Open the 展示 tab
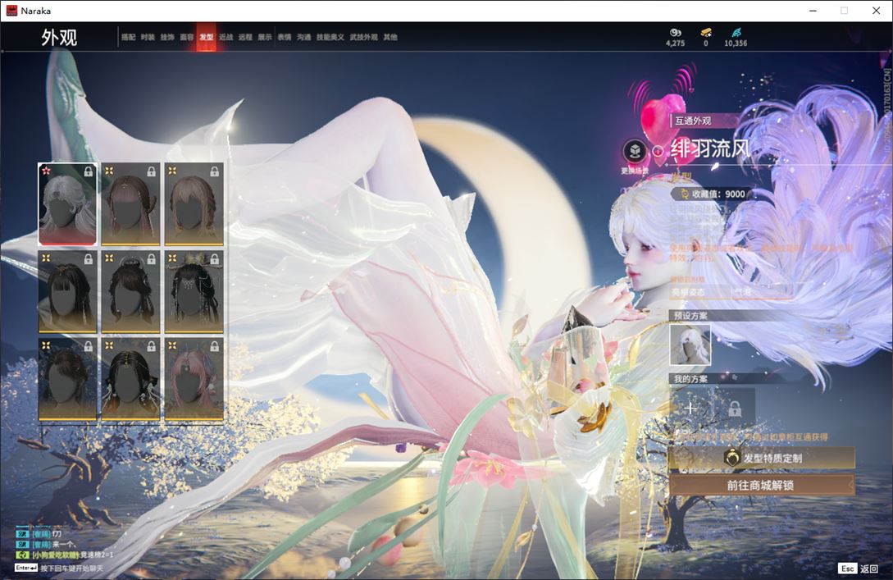Image resolution: width=893 pixels, height=580 pixels. coord(265,37)
